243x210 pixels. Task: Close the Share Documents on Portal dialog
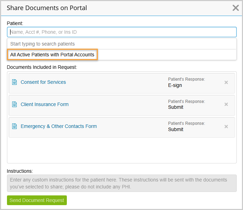(235, 8)
